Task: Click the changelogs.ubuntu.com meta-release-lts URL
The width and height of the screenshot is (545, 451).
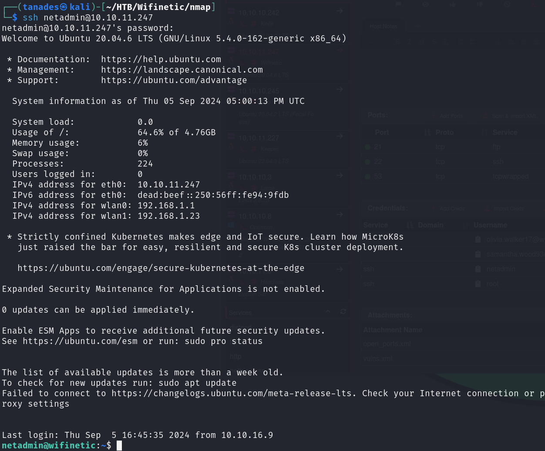Action: tap(232, 394)
